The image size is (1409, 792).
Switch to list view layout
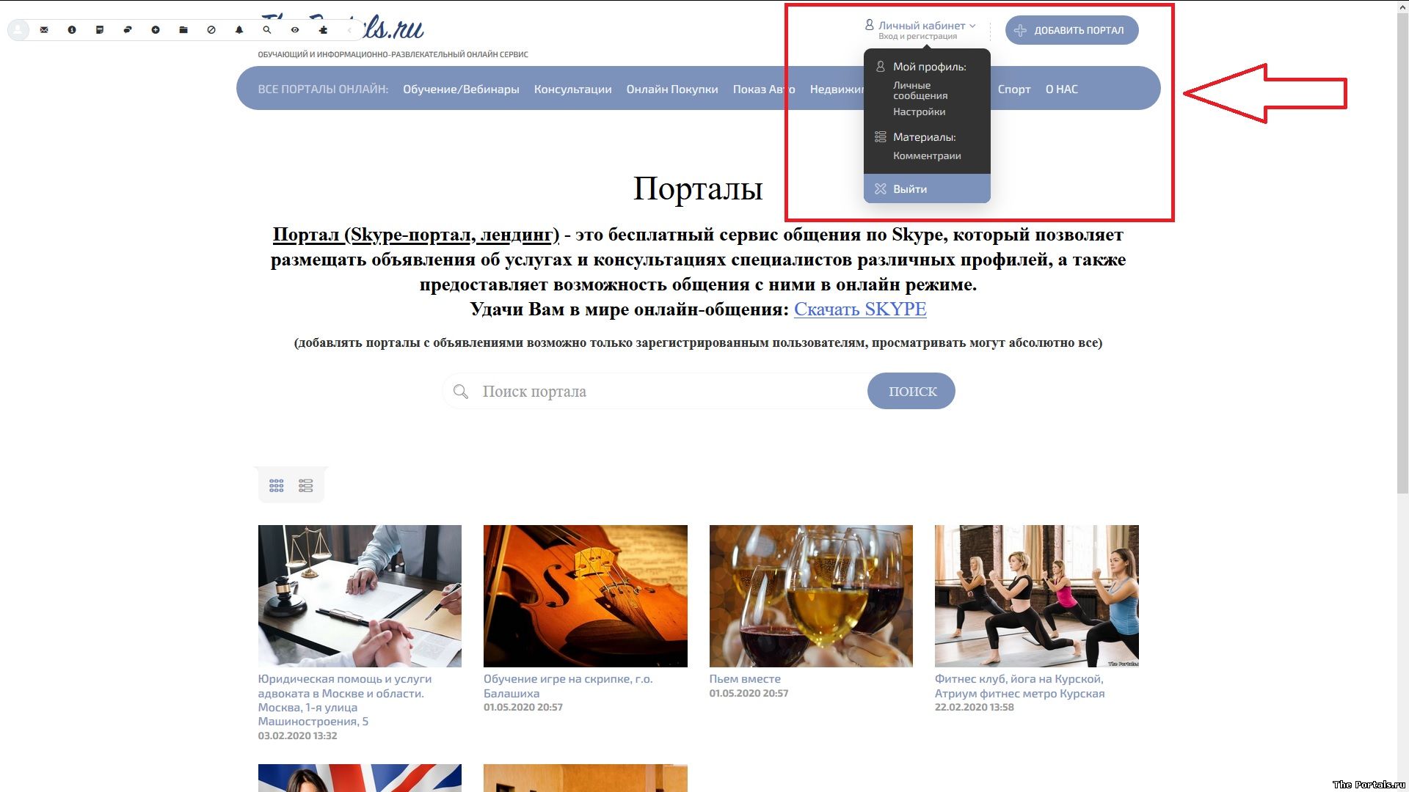pyautogui.click(x=306, y=485)
